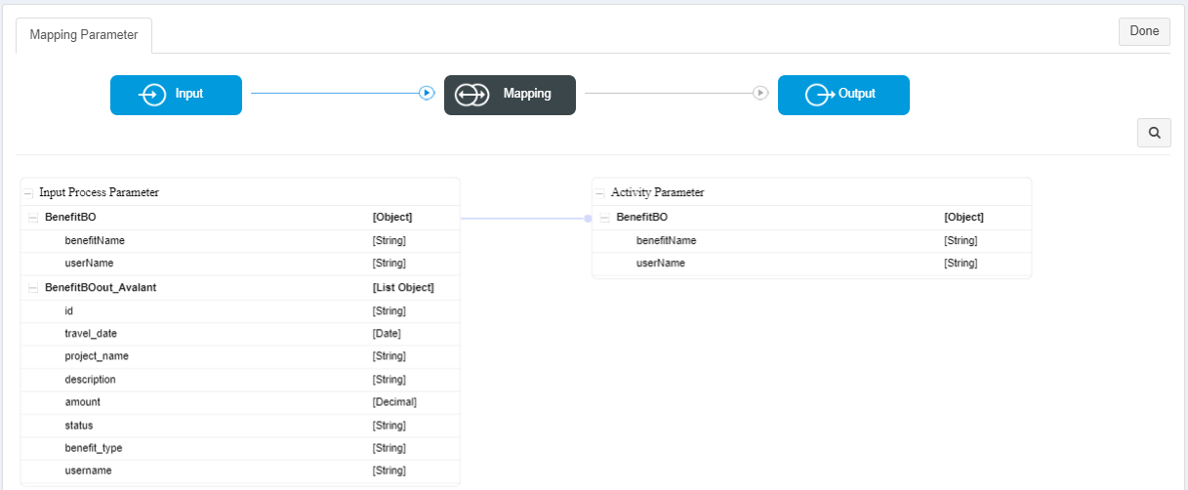Collapse the Input Process Parameter panel
The image size is (1188, 490).
click(x=28, y=193)
